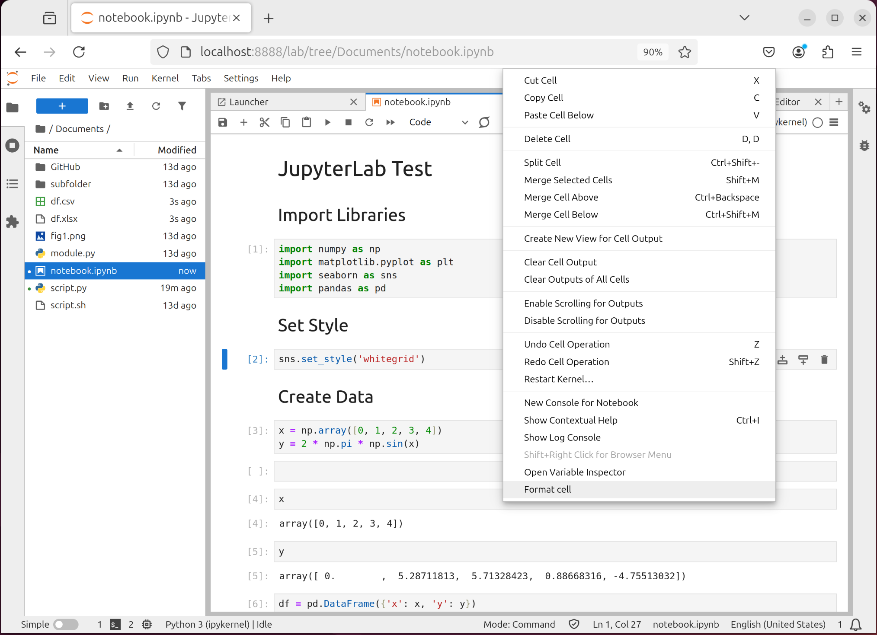Open the Firefox application hamburger menu
Viewport: 877px width, 635px height.
click(x=856, y=52)
